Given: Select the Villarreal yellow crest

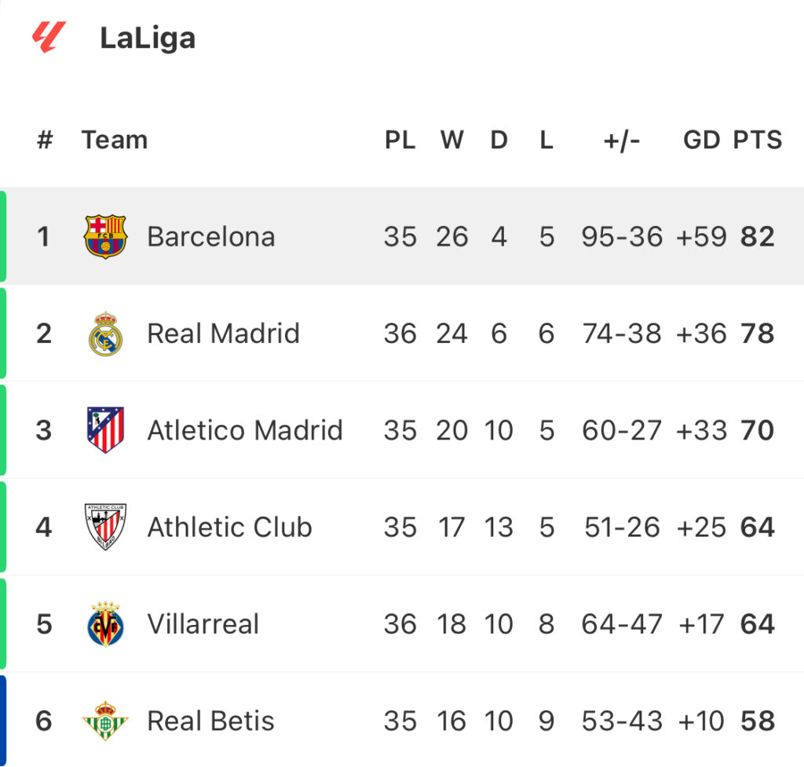Looking at the screenshot, I should 105,623.
